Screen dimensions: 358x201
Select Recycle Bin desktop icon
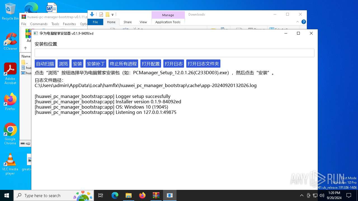pyautogui.click(x=10, y=12)
